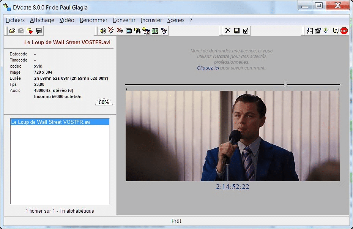This screenshot has height=229, width=353.
Task: Click the 2:14:52:22 timecode display
Action: click(x=233, y=187)
